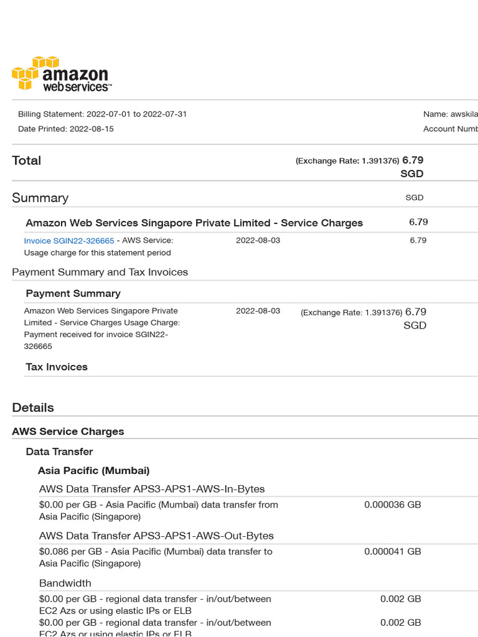Click the AWS Service Charges heading

[68, 432]
